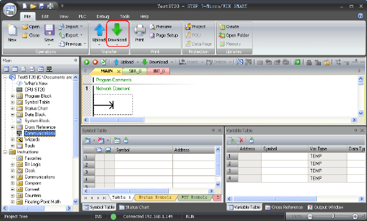
Task: Click Open Folder in Libraries group
Action: click(234, 35)
